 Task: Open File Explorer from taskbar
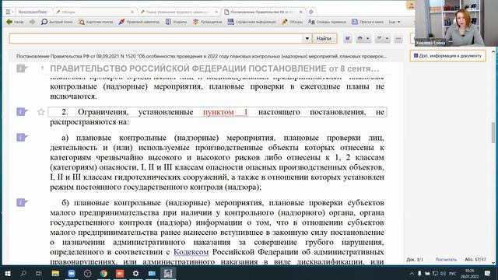tap(55, 273)
